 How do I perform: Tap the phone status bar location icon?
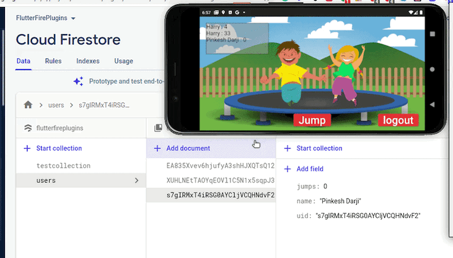tap(223, 13)
